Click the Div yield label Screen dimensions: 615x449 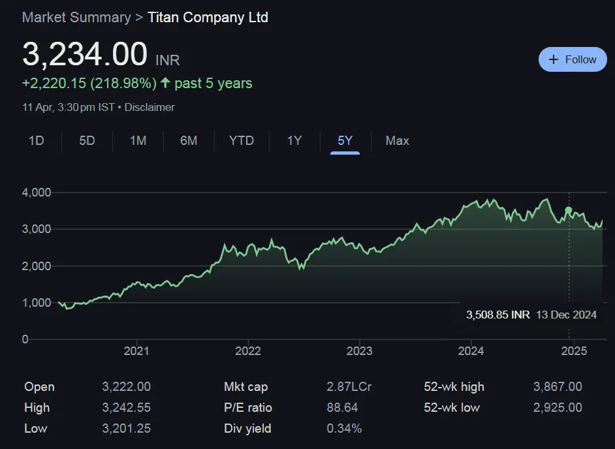pyautogui.click(x=247, y=429)
